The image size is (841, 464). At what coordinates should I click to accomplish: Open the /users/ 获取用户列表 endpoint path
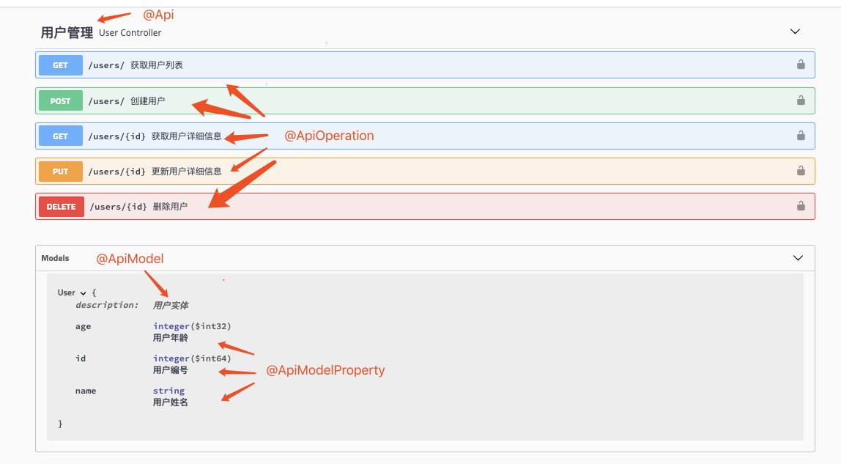pos(106,65)
